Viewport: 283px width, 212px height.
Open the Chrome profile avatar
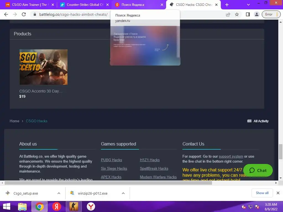click(256, 14)
